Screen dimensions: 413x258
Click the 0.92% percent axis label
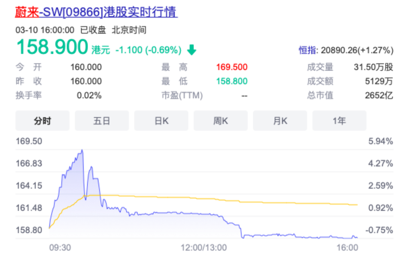tap(381, 208)
